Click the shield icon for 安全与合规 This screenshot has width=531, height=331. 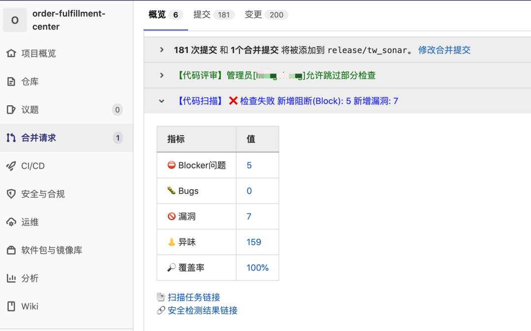coord(11,194)
